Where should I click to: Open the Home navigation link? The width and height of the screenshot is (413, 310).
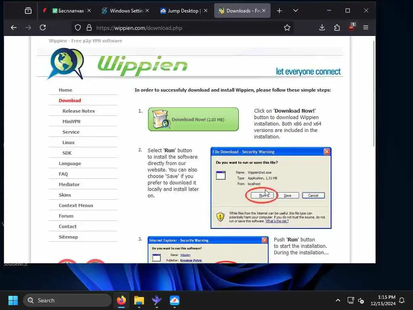tap(65, 90)
